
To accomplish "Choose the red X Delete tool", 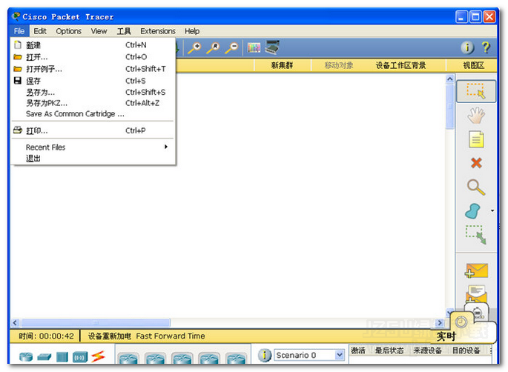I will [x=476, y=163].
